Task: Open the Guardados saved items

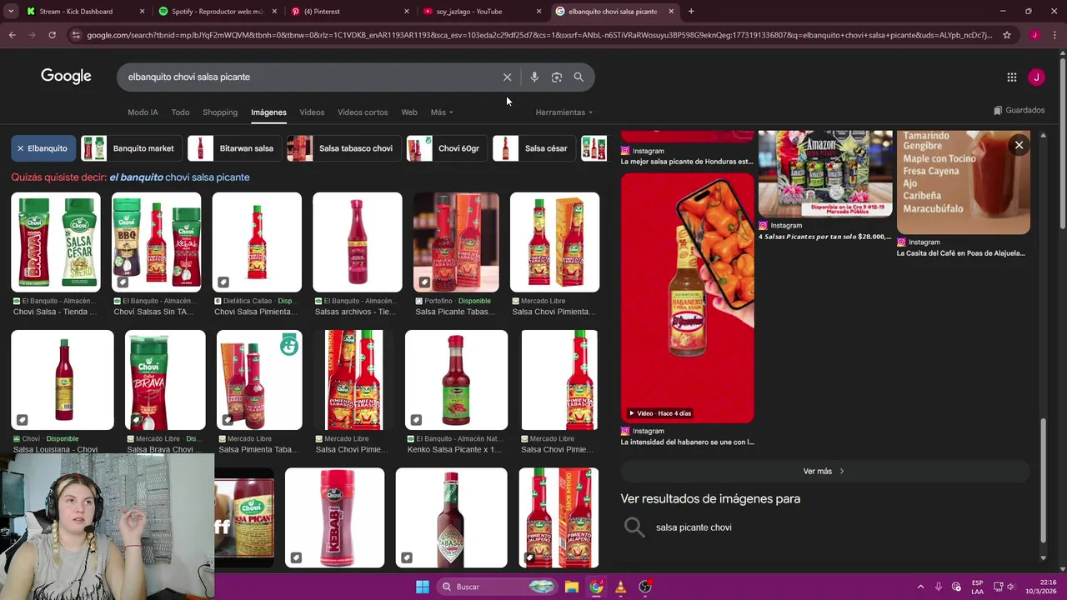Action: pyautogui.click(x=1019, y=110)
